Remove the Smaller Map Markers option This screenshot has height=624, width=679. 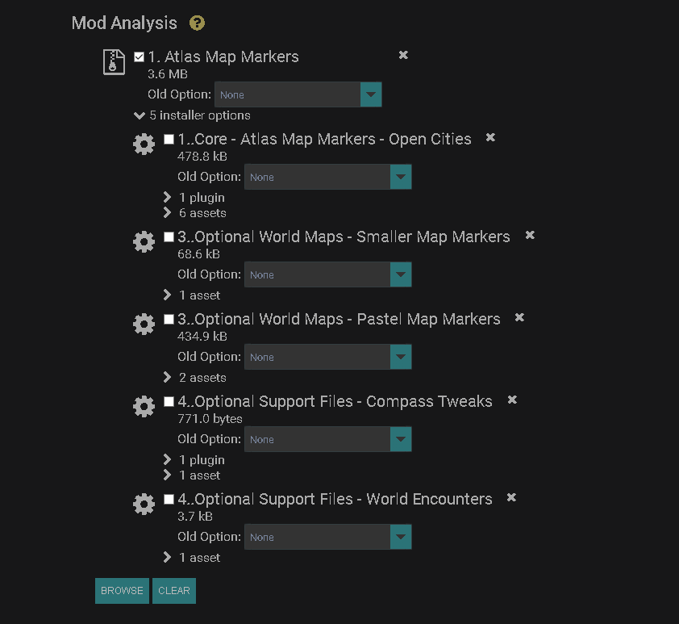[x=529, y=235]
